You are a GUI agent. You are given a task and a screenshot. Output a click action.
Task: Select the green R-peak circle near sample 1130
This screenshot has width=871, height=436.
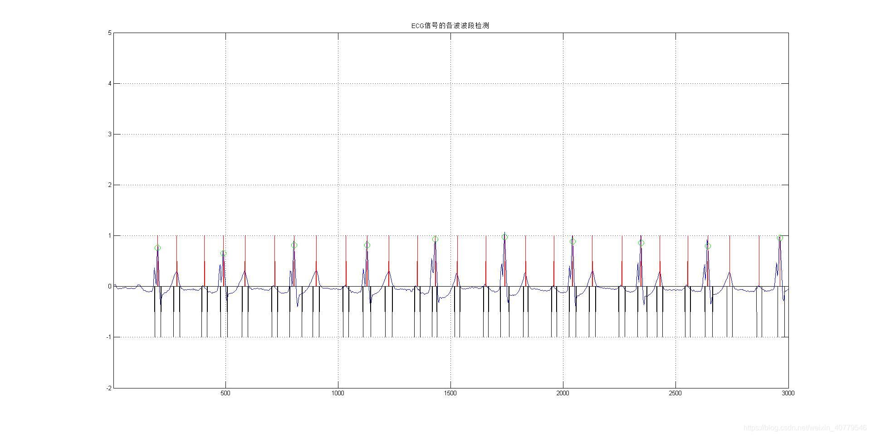367,245
